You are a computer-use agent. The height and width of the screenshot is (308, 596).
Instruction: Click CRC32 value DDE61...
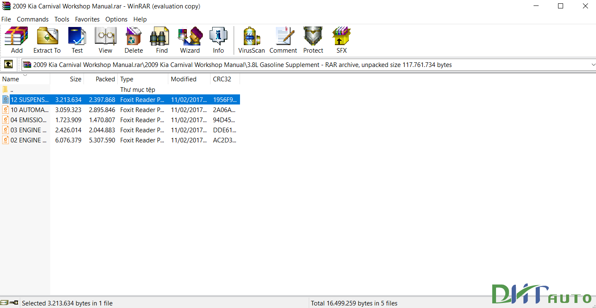click(x=224, y=130)
